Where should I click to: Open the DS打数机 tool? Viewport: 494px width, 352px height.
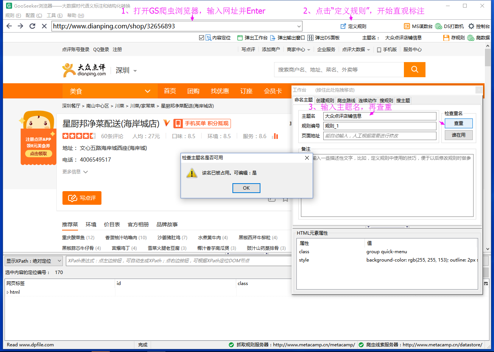(448, 26)
